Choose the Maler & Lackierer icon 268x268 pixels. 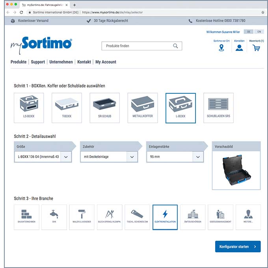click(82, 217)
